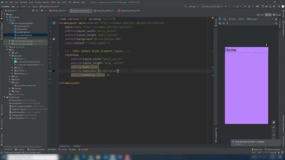Open the Refactor menu
285x160 pixels.
point(46,2)
